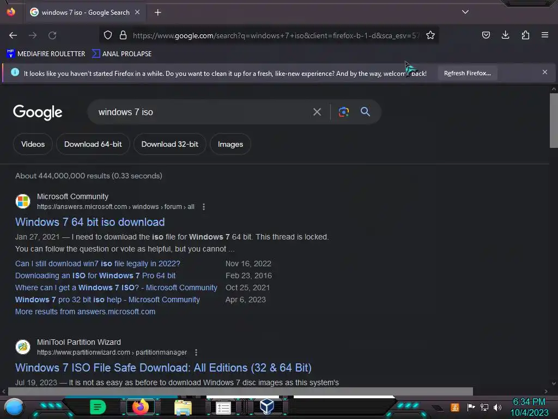Click the horizontal scrollbar thumb

point(240,391)
